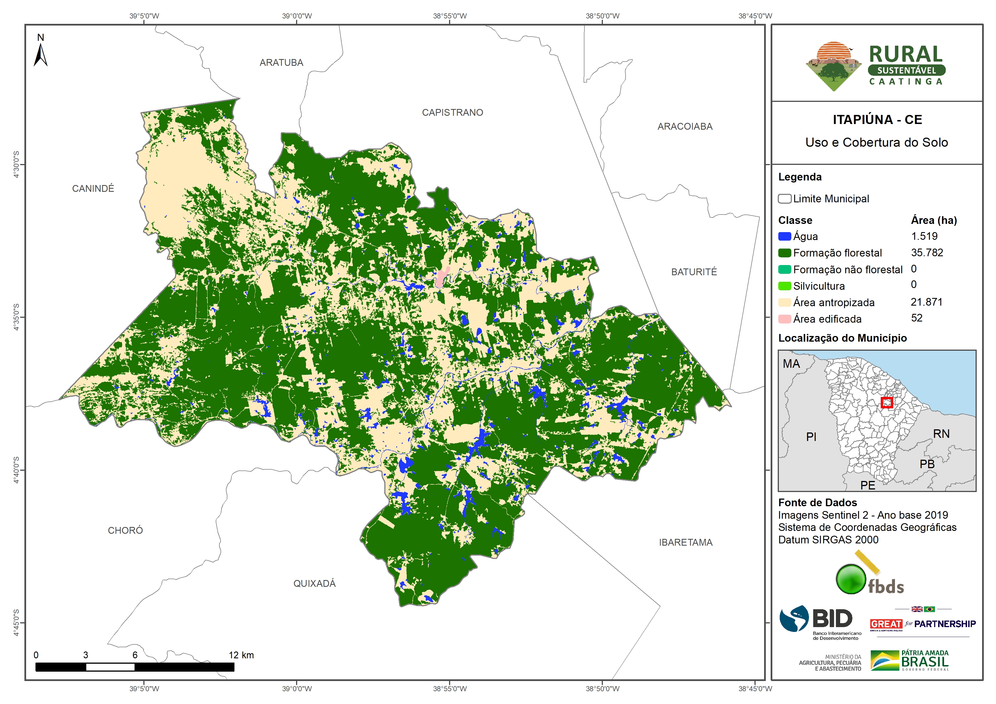
Task: Click the Ministério da Agricultura text logo
Action: pyautogui.click(x=830, y=663)
